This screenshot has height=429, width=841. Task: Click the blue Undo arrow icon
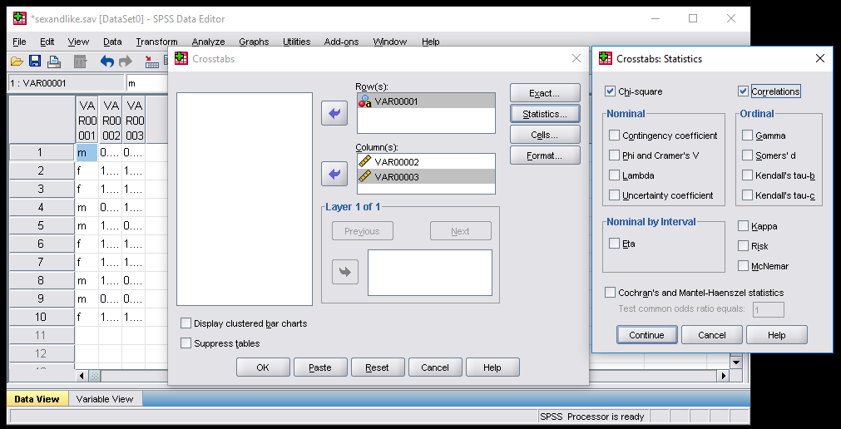(106, 61)
